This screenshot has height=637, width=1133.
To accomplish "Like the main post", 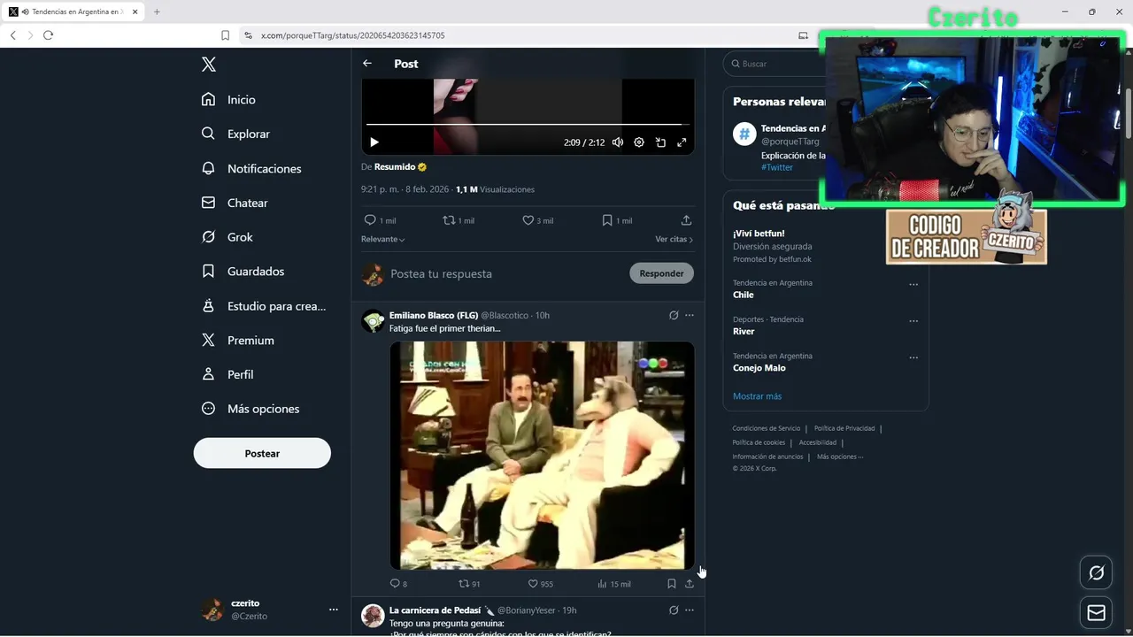I will [x=528, y=220].
